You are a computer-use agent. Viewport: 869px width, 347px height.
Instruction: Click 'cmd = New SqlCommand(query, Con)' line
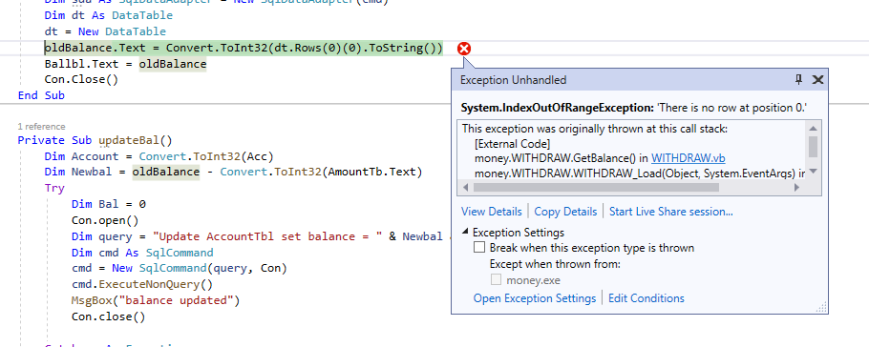coord(180,269)
